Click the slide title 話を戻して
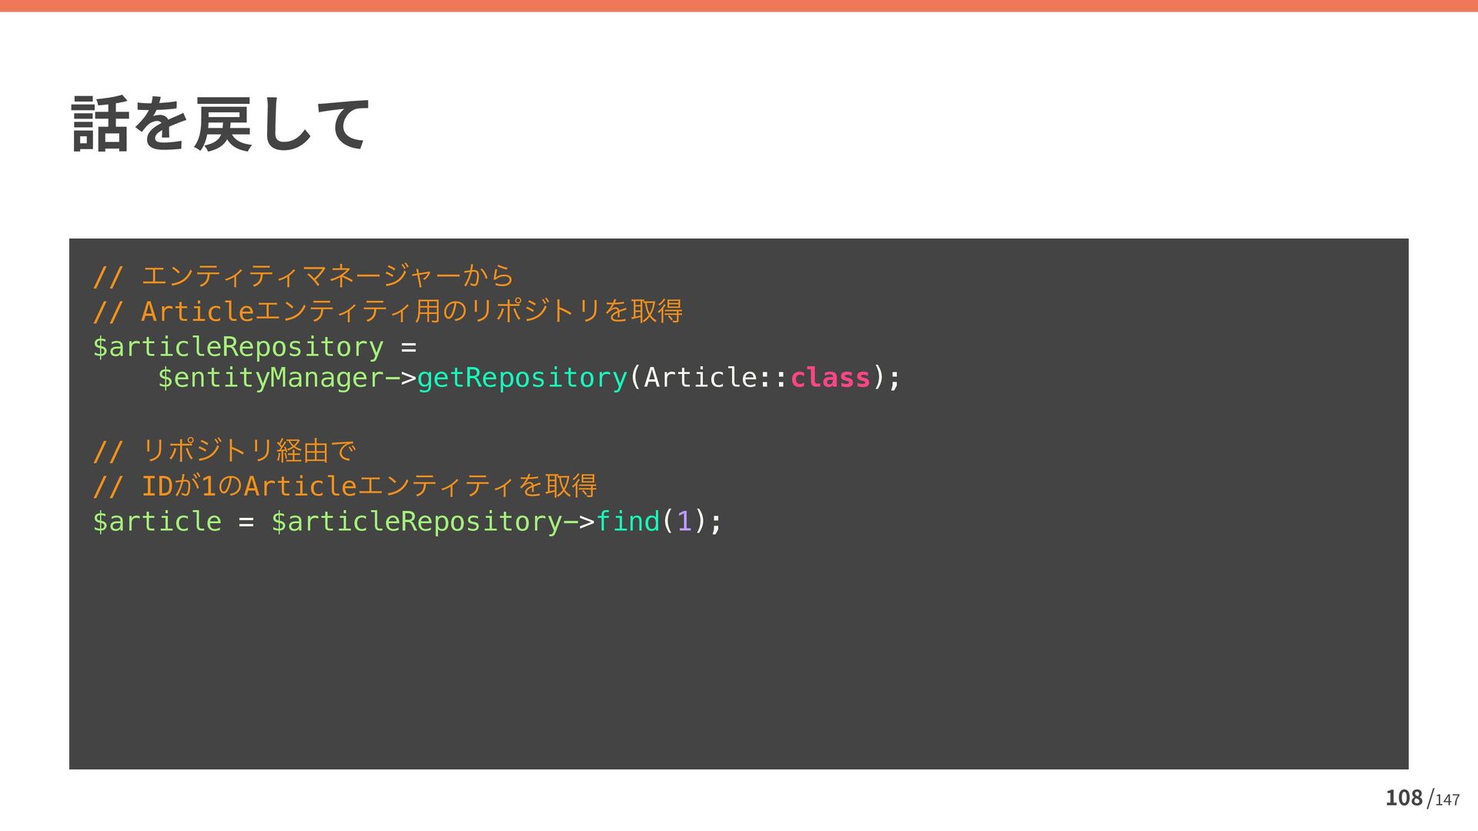Screen dimensions: 1478x831 tap(220, 123)
